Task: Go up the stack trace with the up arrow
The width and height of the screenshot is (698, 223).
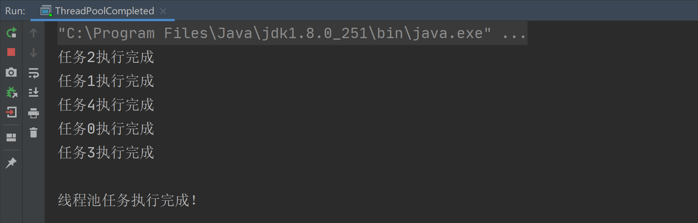Action: click(34, 33)
